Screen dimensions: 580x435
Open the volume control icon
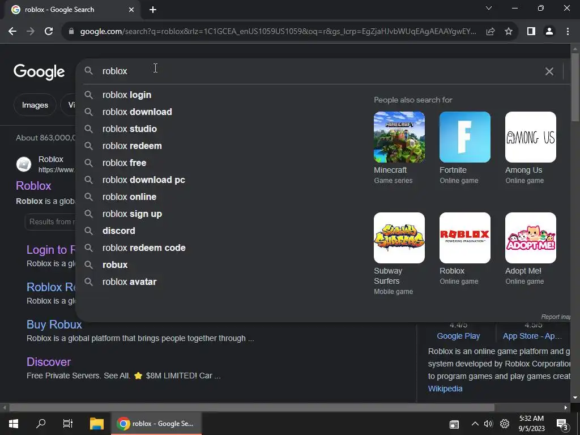click(489, 424)
